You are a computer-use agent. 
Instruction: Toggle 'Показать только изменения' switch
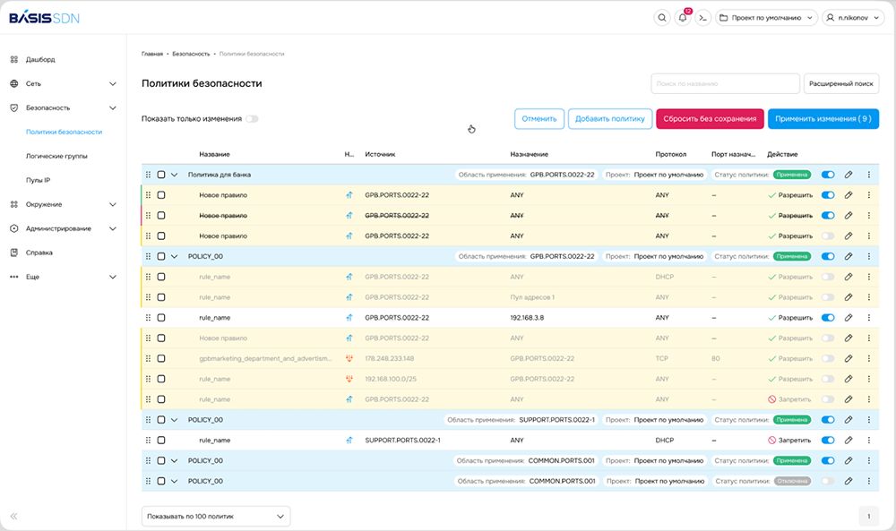point(252,119)
